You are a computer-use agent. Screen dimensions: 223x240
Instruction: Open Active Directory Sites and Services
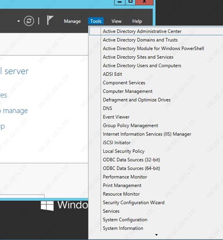pyautogui.click(x=138, y=57)
